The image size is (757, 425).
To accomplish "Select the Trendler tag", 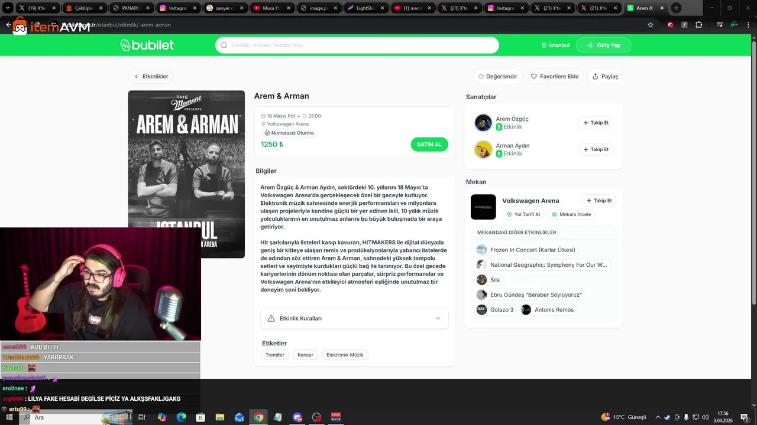I will (275, 355).
